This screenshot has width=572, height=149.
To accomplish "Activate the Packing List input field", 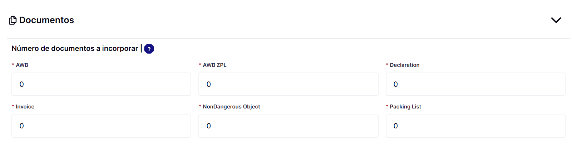I will [475, 126].
